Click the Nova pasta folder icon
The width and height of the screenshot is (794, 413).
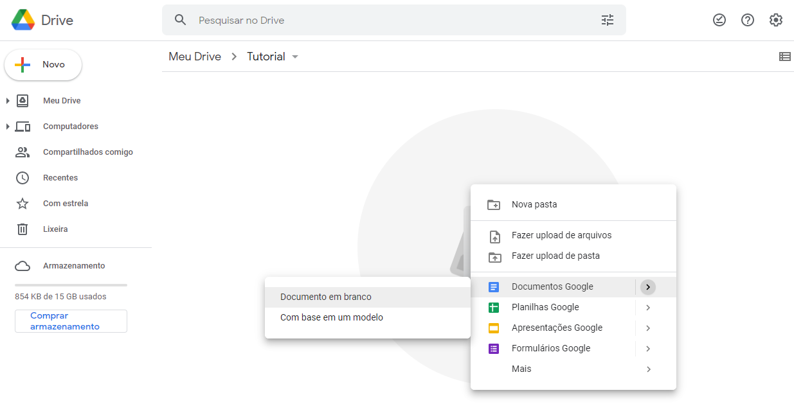pyautogui.click(x=494, y=205)
